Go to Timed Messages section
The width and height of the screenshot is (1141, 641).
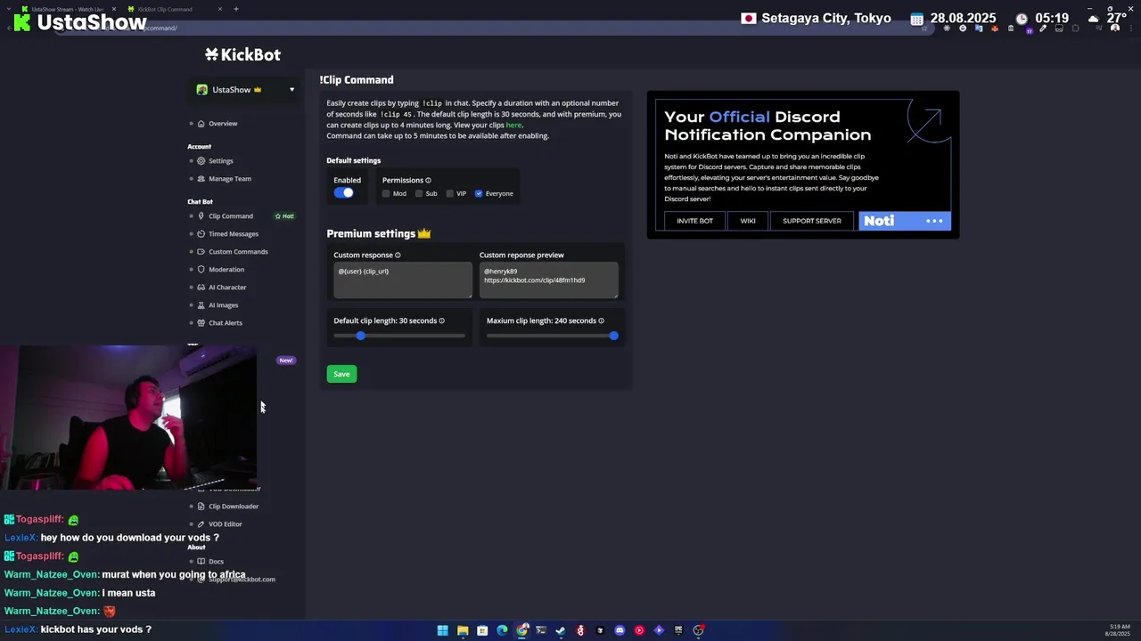pos(234,234)
